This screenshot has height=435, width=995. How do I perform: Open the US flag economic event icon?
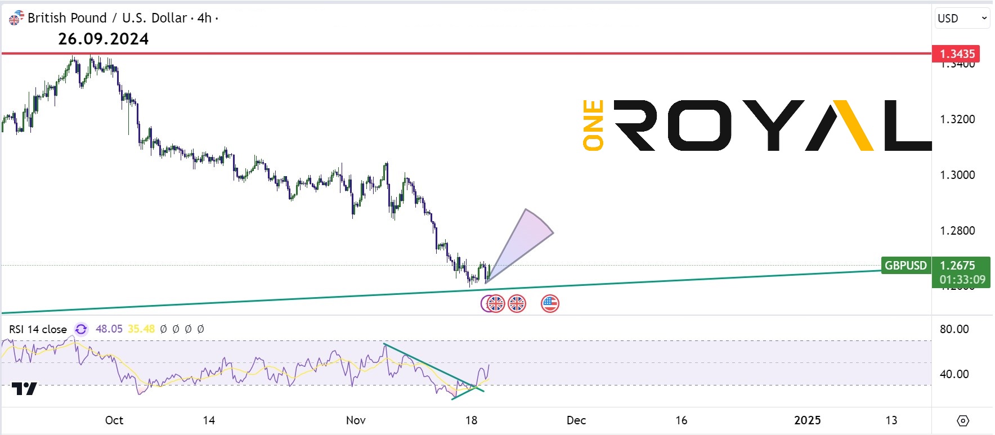pyautogui.click(x=550, y=304)
